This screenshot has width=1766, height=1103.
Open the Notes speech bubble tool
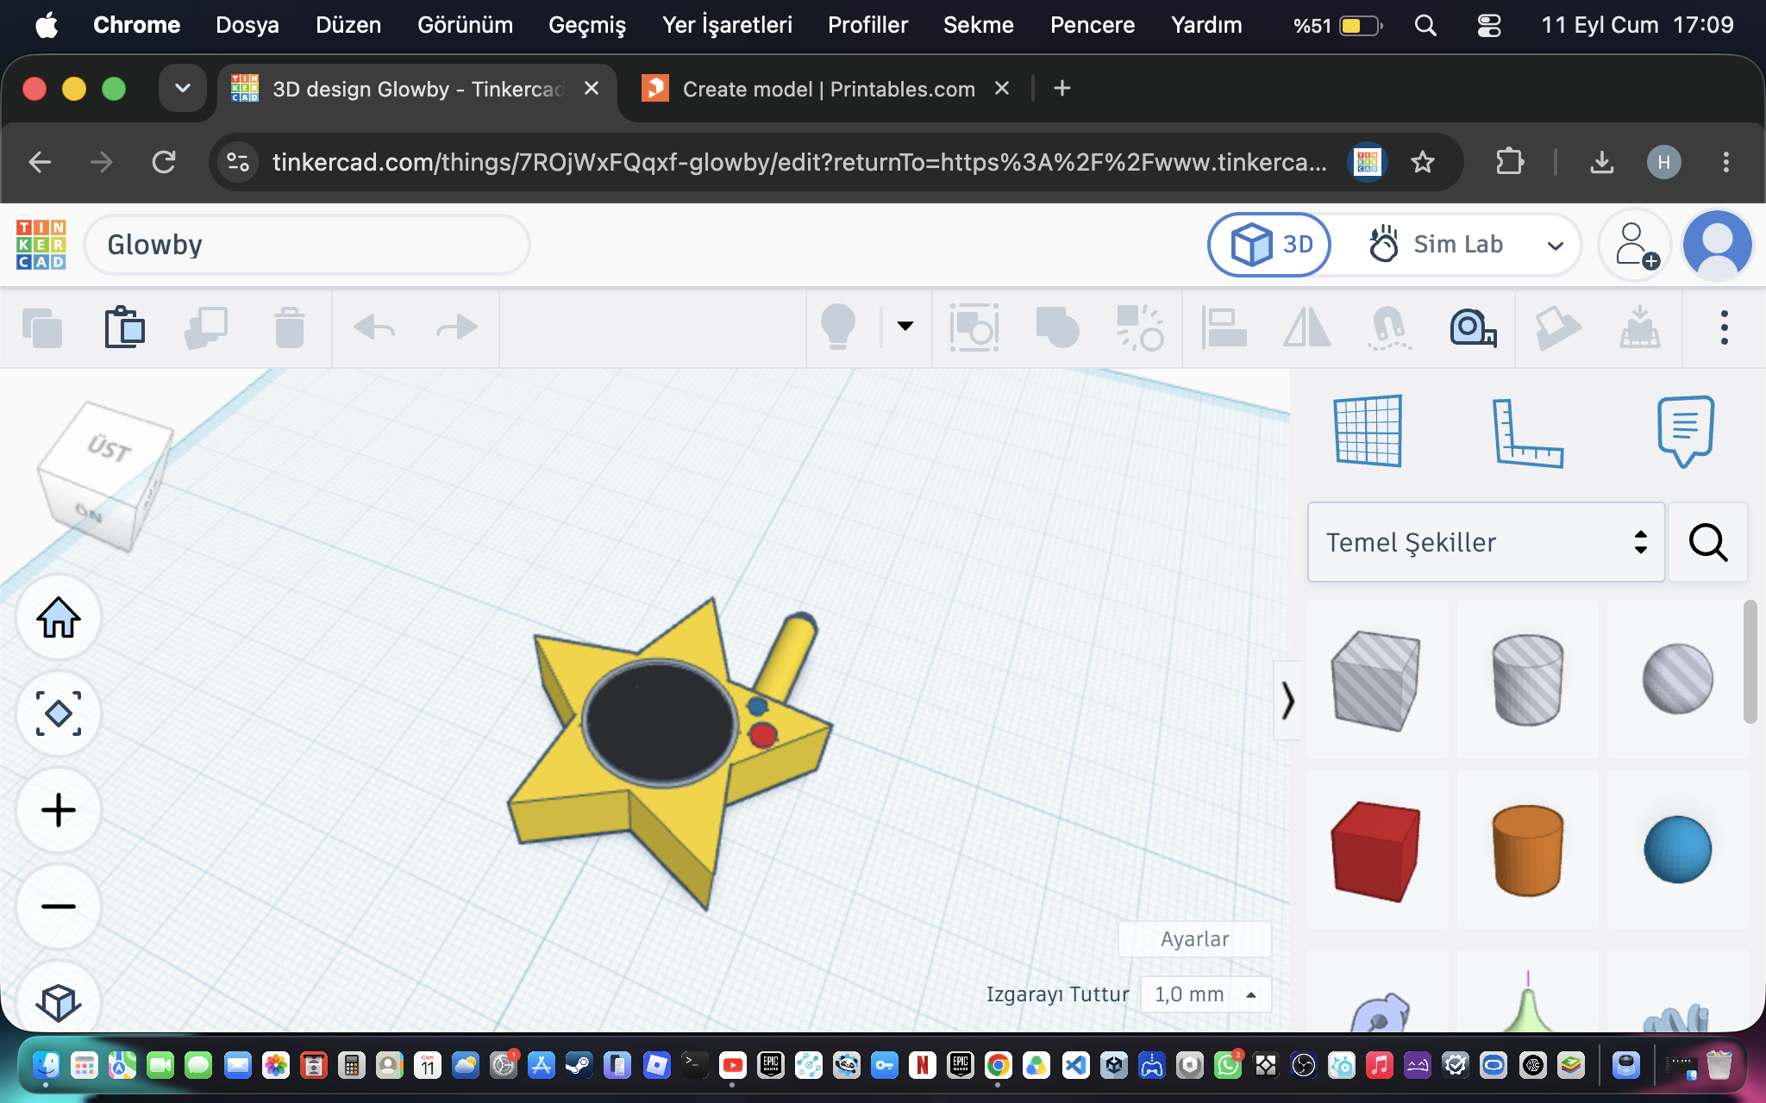click(1686, 431)
